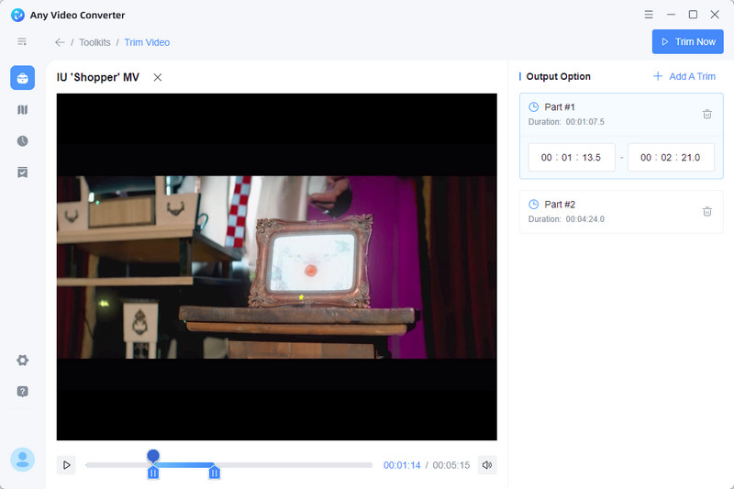This screenshot has width=734, height=489.
Task: Click the Part #1 end time field
Action: coord(671,157)
